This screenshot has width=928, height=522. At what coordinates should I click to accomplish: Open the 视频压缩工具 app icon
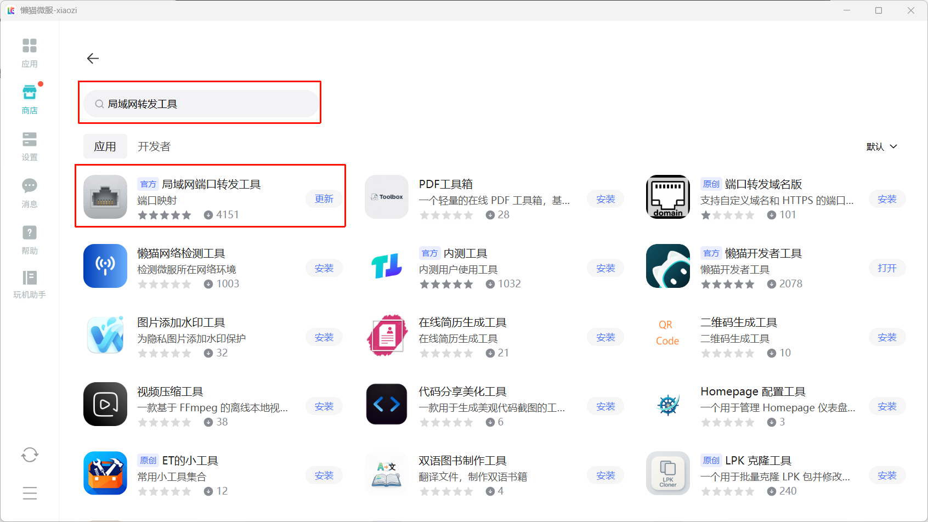pyautogui.click(x=105, y=404)
